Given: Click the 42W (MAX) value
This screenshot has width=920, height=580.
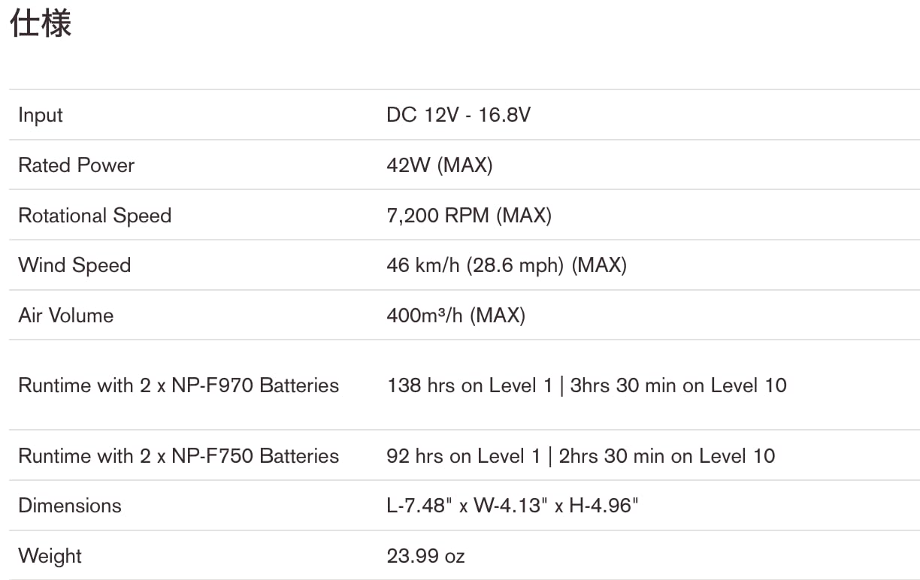Looking at the screenshot, I should 439,165.
